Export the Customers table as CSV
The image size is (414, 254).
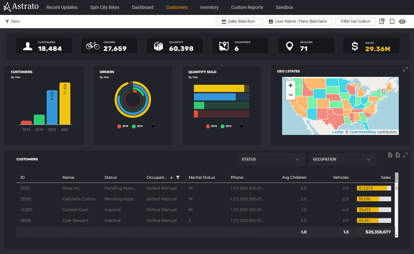(x=398, y=155)
